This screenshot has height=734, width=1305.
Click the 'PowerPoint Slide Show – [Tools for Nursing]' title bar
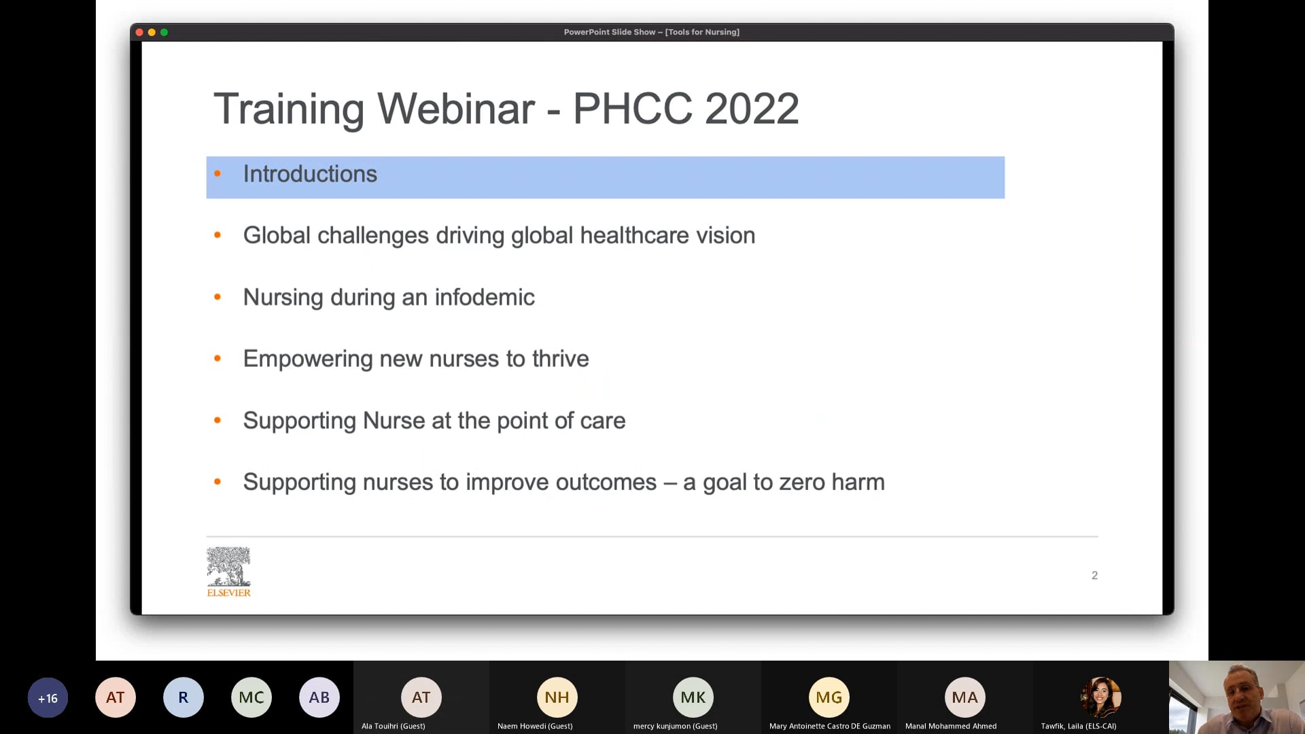652,32
